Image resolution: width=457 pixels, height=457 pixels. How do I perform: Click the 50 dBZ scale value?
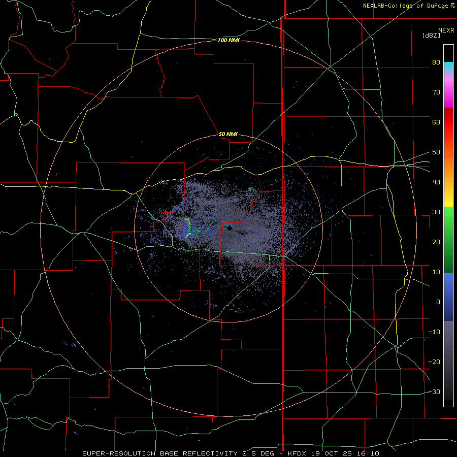point(436,152)
